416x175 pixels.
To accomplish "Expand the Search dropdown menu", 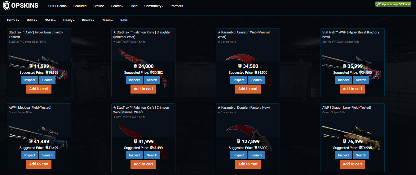I will pos(117,6).
